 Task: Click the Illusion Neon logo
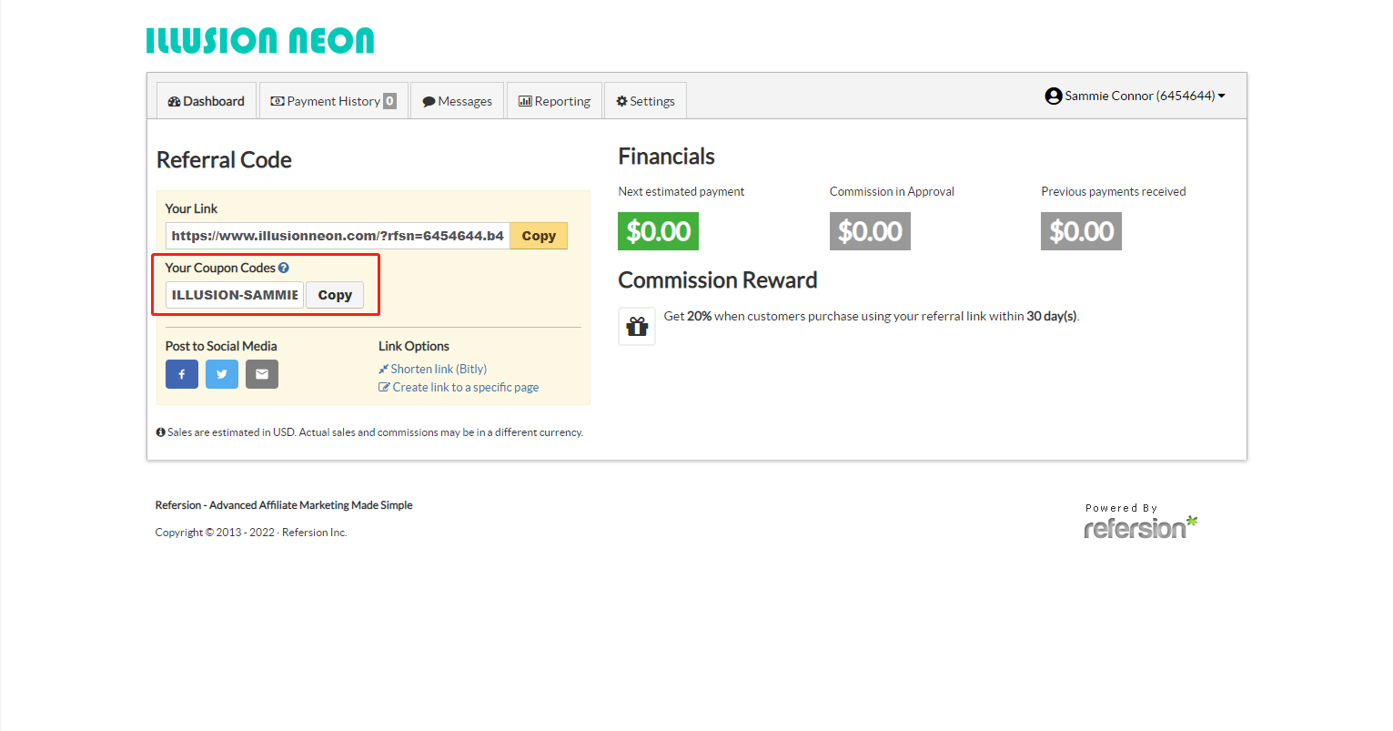[260, 40]
